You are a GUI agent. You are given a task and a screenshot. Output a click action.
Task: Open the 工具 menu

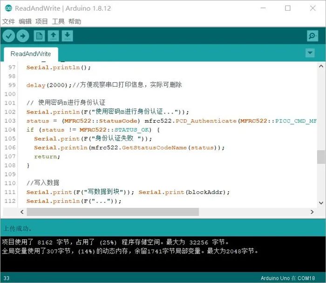(58, 21)
